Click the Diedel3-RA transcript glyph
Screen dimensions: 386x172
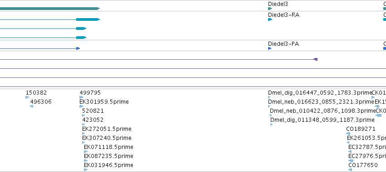[270, 19]
